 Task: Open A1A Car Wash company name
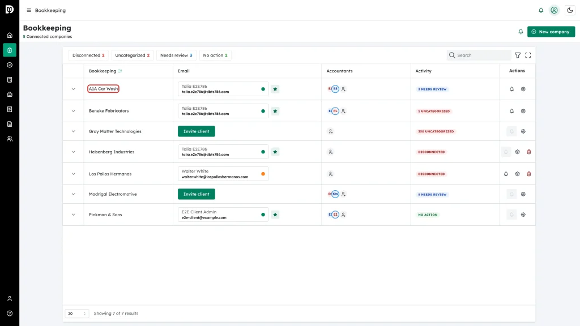click(103, 89)
